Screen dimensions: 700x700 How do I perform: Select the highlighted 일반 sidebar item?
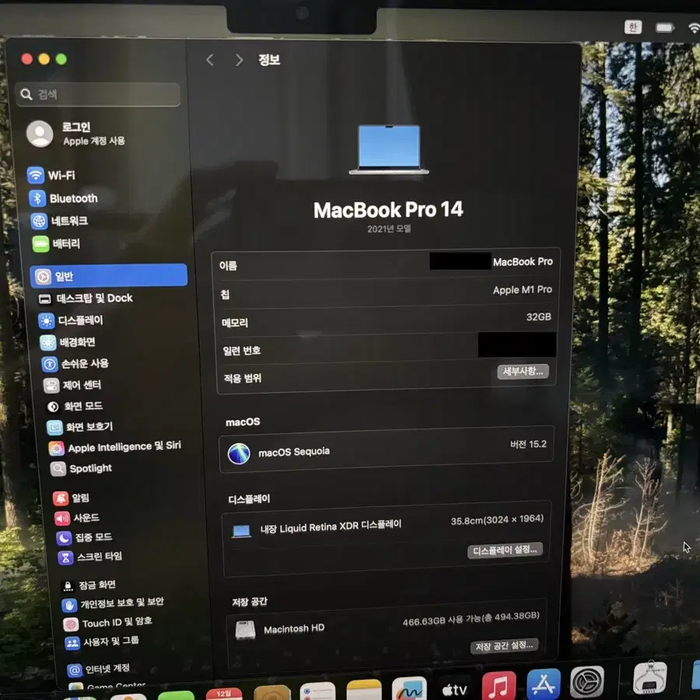point(108,276)
